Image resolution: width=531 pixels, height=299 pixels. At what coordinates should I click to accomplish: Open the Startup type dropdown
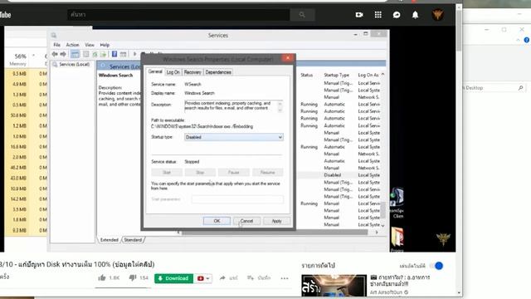pos(234,137)
